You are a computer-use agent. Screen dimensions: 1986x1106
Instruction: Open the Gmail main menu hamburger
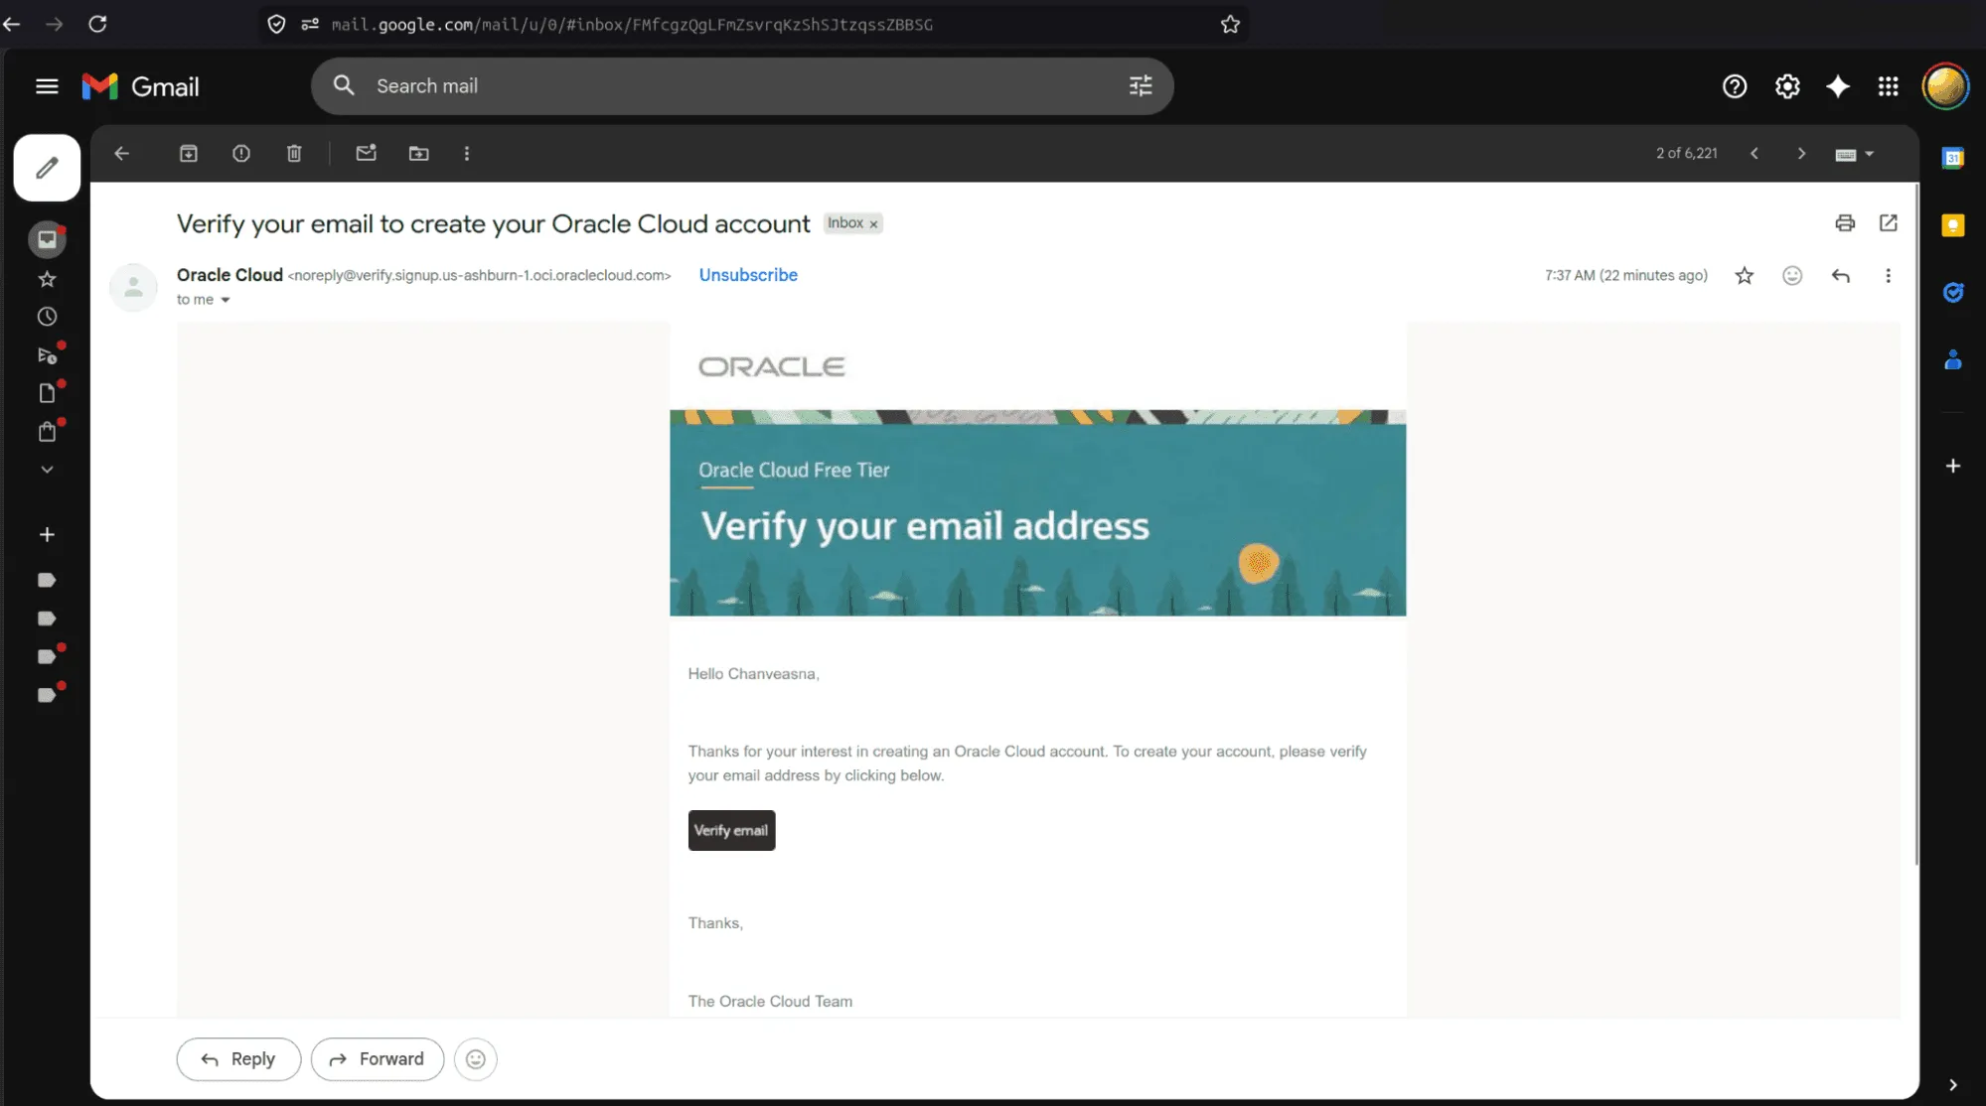[x=47, y=86]
